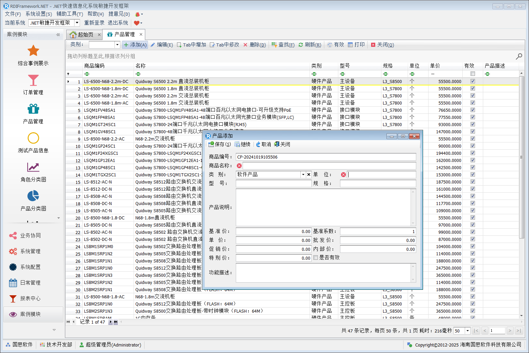The image size is (529, 353).
Task: Toggle the 有效 checkbox for row 1
Action: (473, 81)
